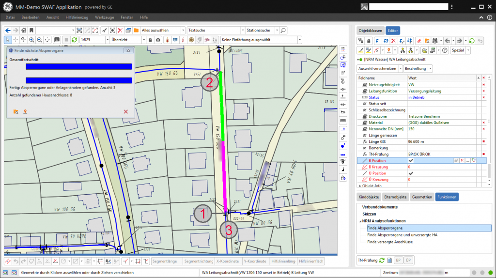
Task: Toggle the B Position checkmark
Action: (x=411, y=160)
